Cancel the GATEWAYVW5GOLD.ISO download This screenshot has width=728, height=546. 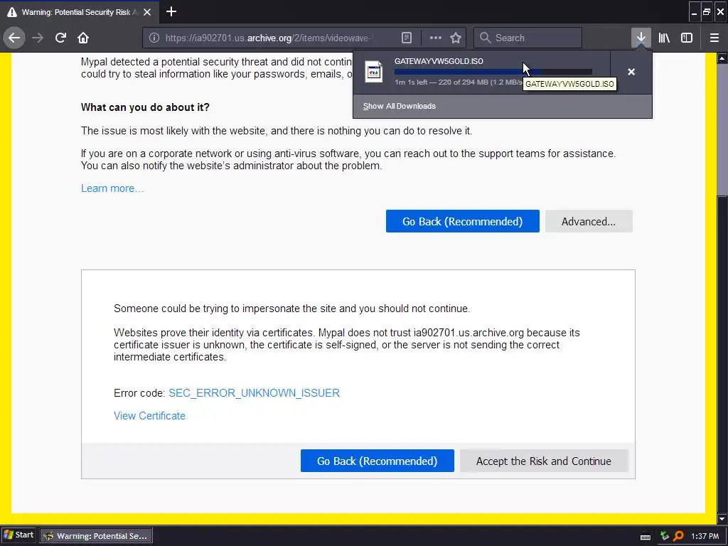point(631,72)
